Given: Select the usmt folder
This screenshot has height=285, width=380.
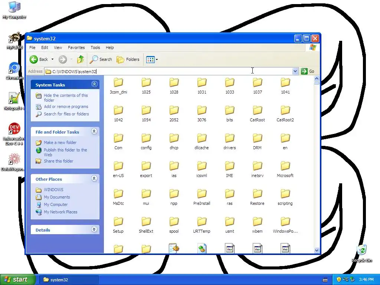Looking at the screenshot, I should pyautogui.click(x=229, y=225).
